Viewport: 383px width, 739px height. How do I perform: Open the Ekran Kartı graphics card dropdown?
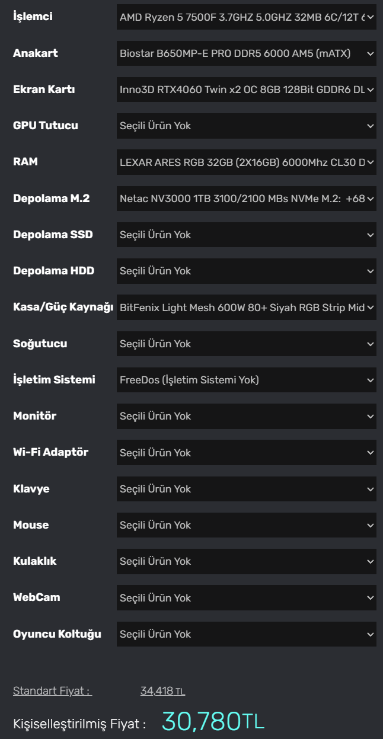click(246, 90)
